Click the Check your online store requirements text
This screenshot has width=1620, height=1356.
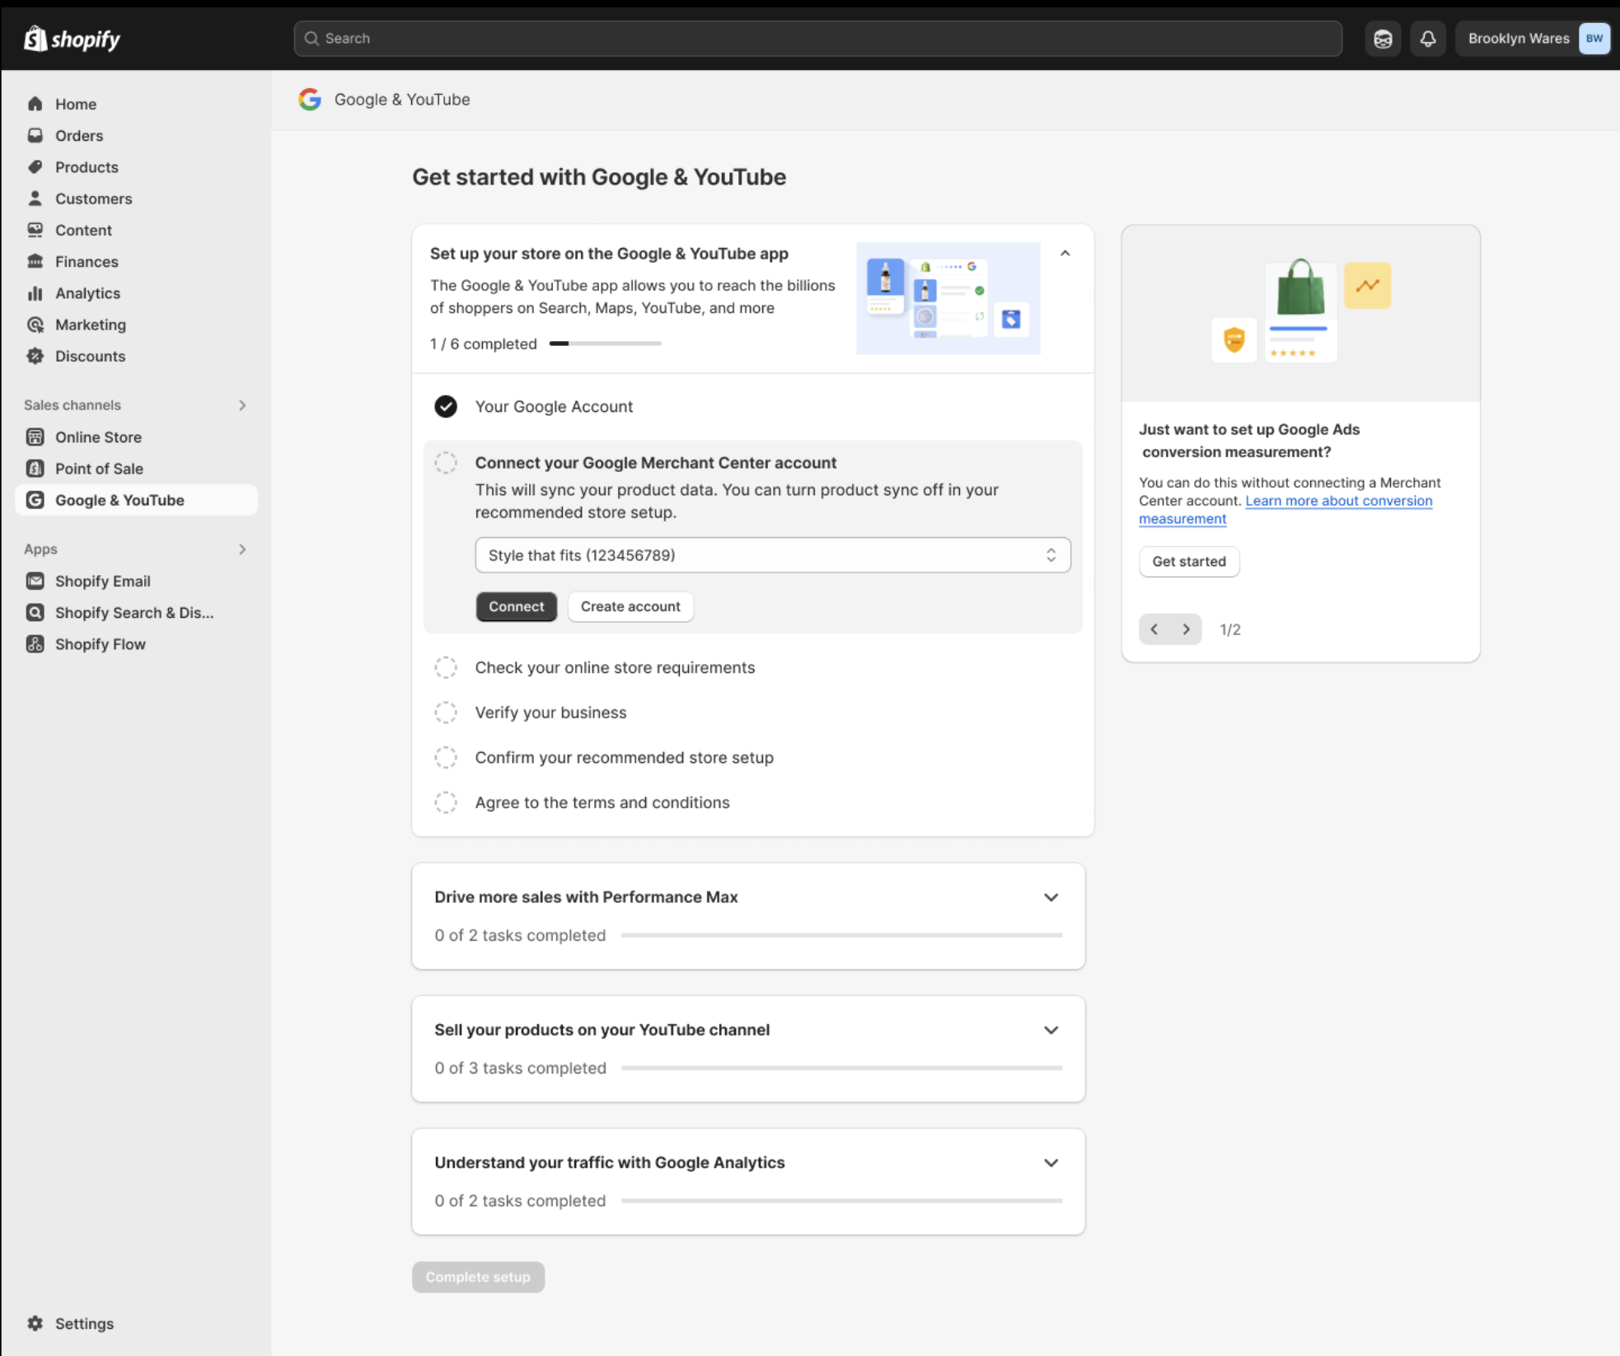pos(615,667)
